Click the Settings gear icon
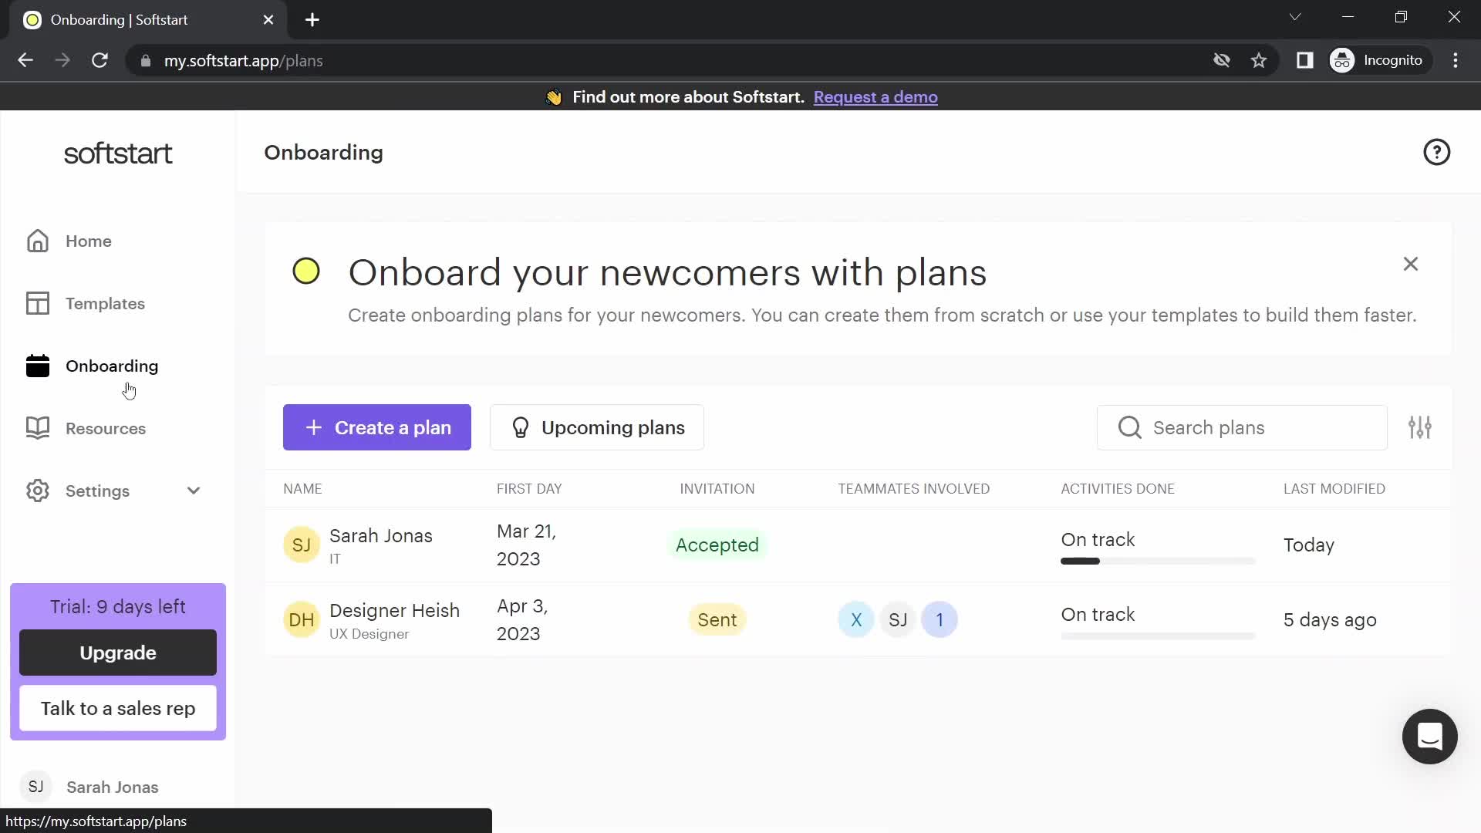 38,491
